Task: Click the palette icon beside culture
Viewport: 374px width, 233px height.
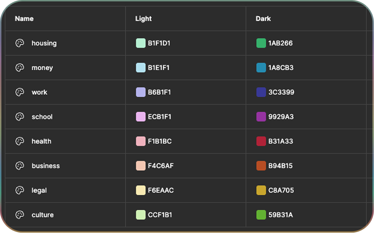Action: (20, 215)
